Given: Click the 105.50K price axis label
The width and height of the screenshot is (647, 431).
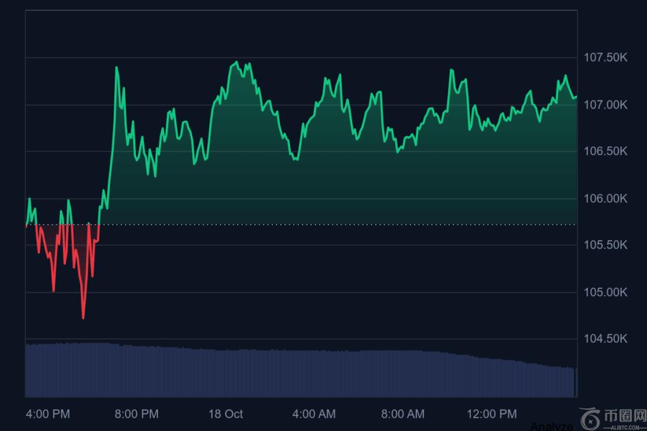Looking at the screenshot, I should [605, 245].
